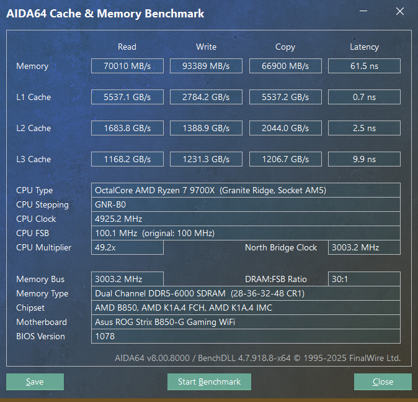Click the Read column header

click(x=127, y=47)
